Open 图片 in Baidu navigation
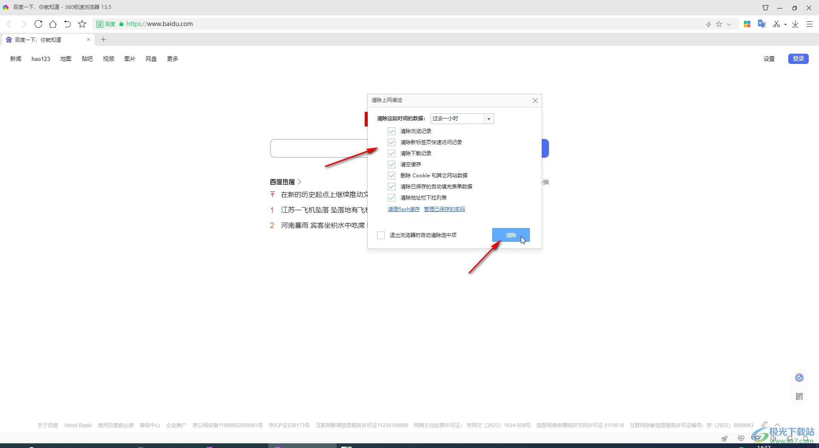Viewport: 819px width, 448px height. click(x=130, y=59)
